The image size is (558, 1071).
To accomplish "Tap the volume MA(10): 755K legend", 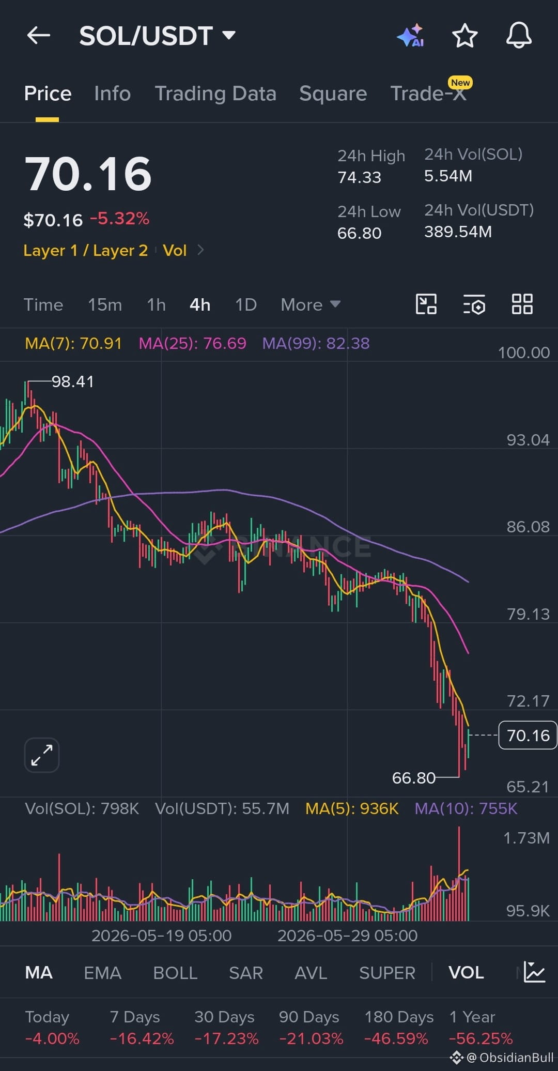I will [x=466, y=808].
